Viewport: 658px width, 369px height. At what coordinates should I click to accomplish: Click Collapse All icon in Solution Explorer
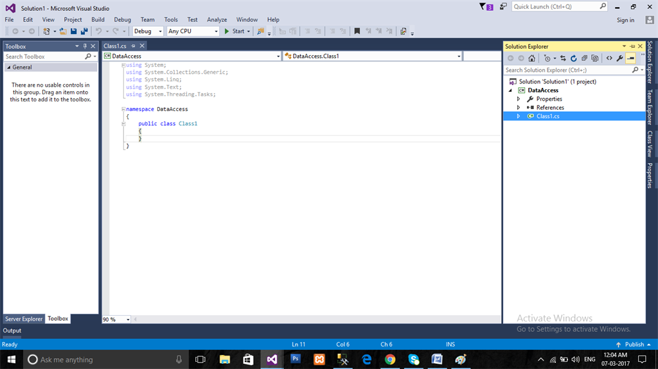point(585,58)
